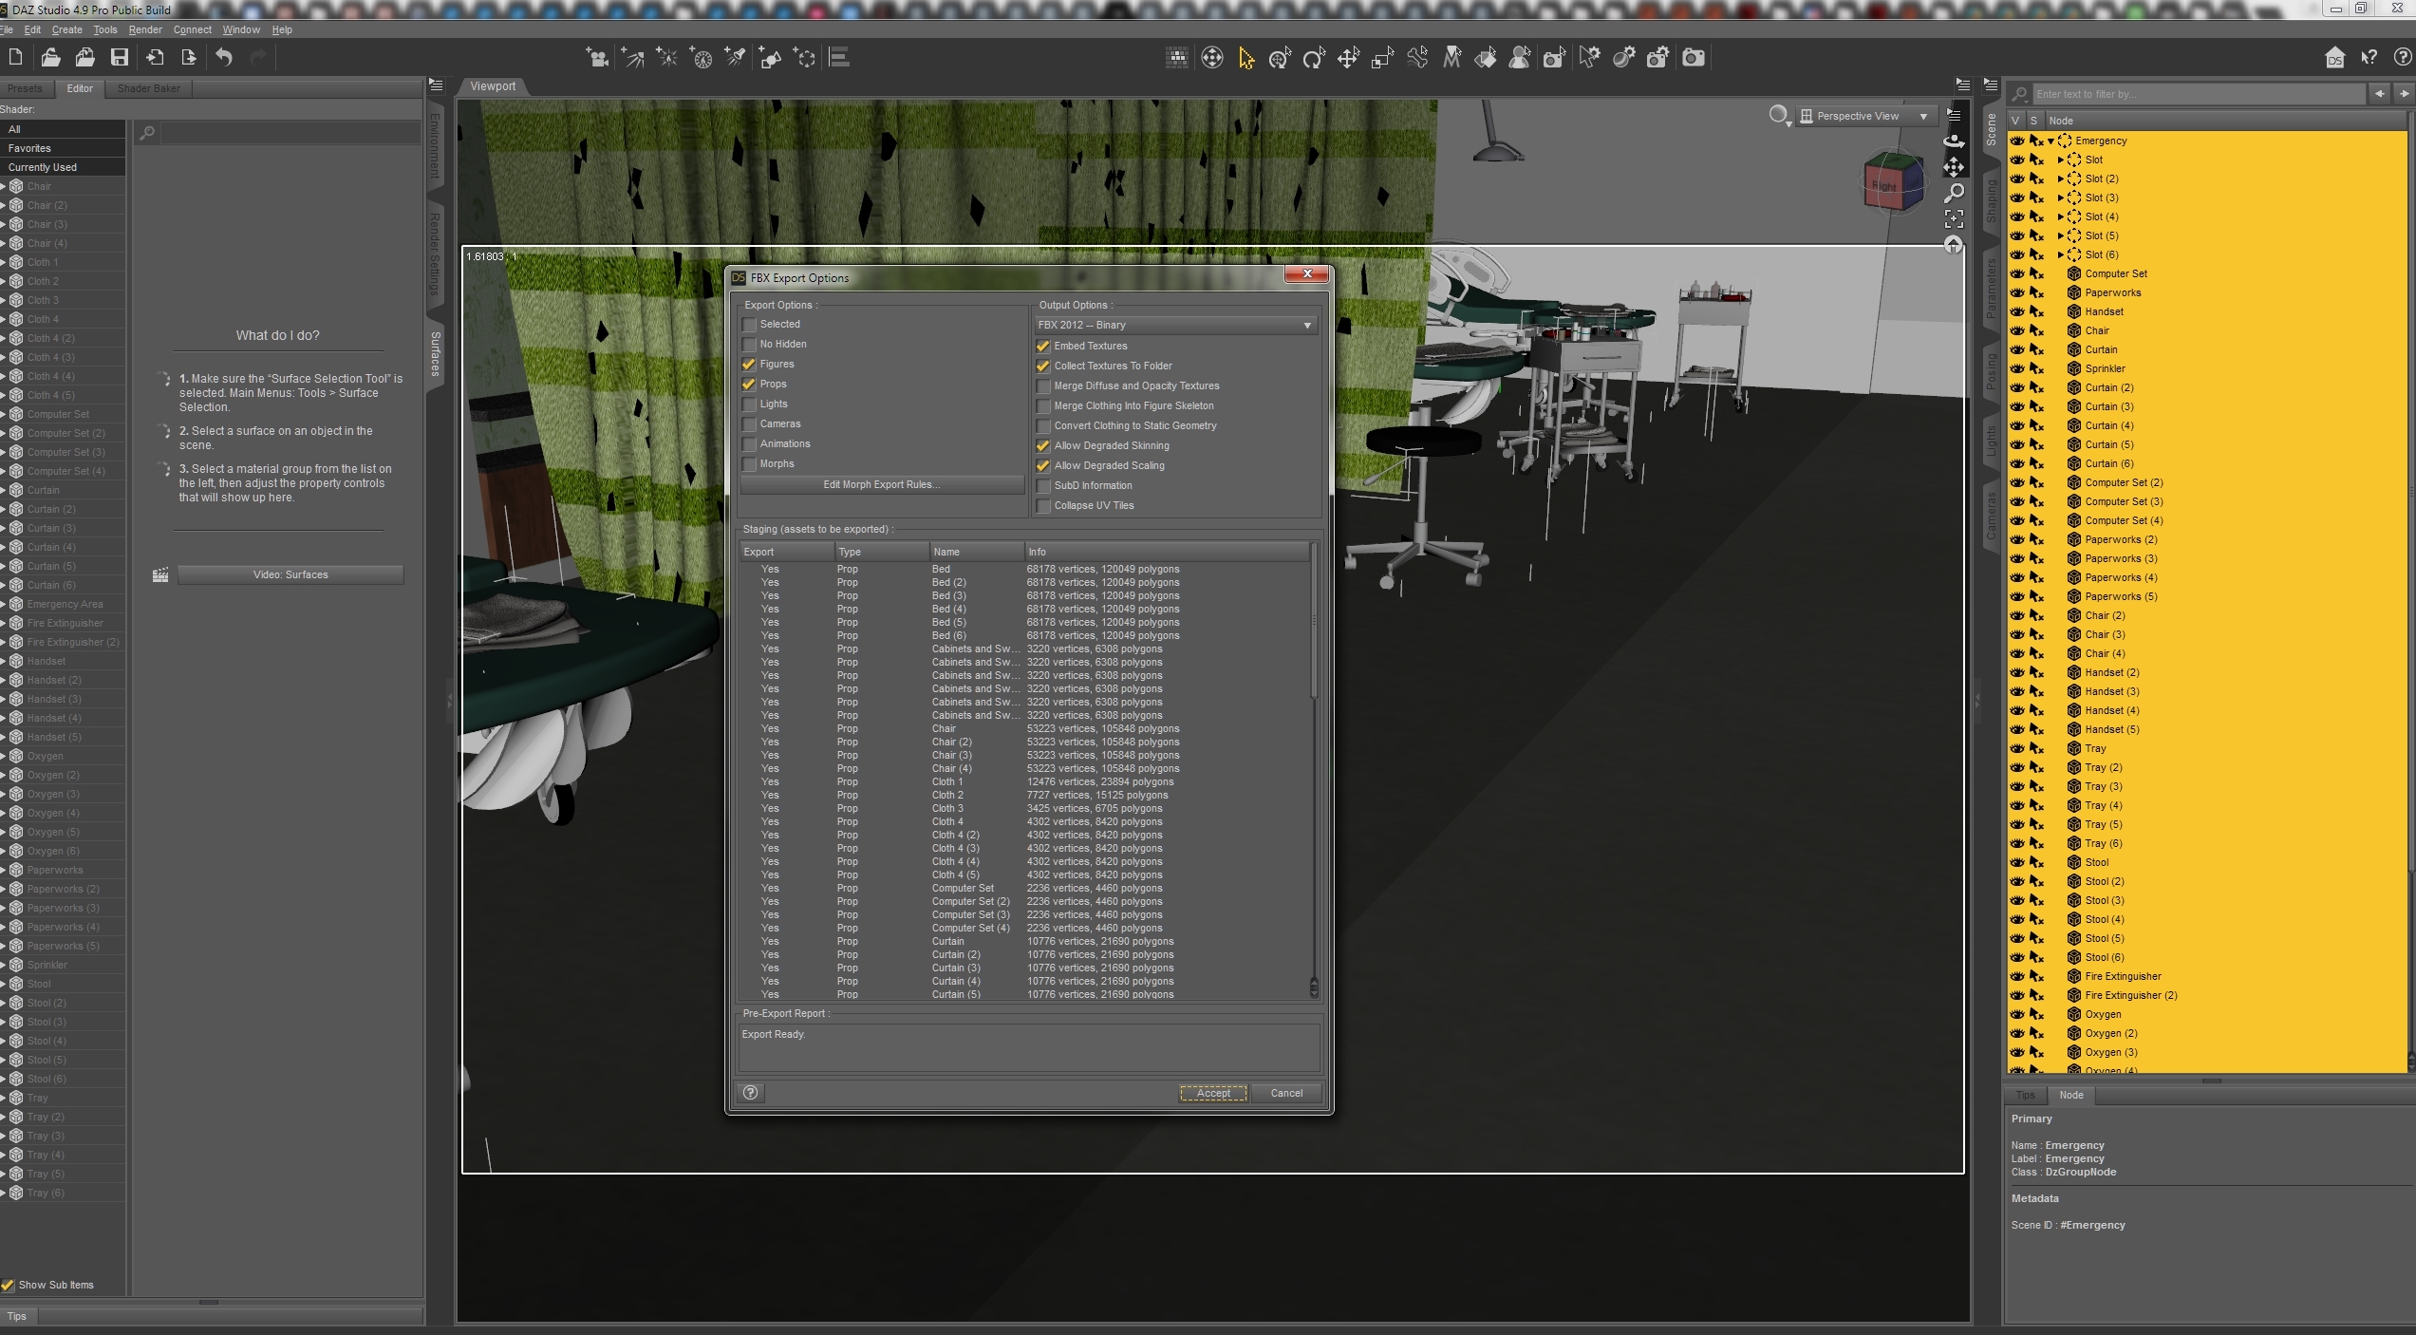Image resolution: width=2416 pixels, height=1335 pixels.
Task: Click the Save Scene floppy icon
Action: (x=119, y=58)
